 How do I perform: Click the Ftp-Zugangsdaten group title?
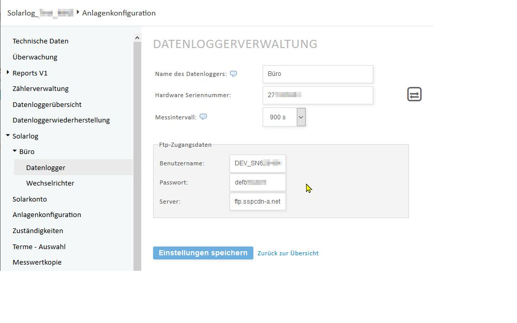click(185, 145)
